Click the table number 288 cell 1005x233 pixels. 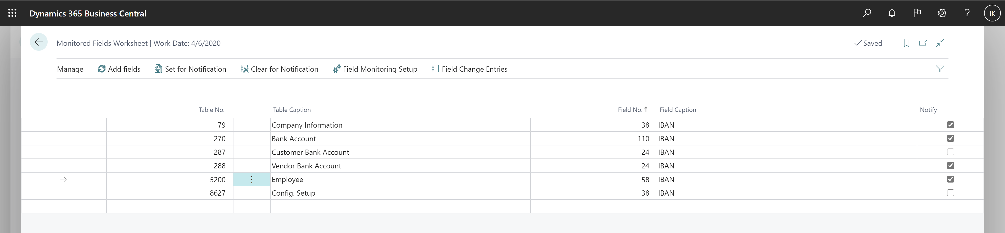click(x=170, y=166)
